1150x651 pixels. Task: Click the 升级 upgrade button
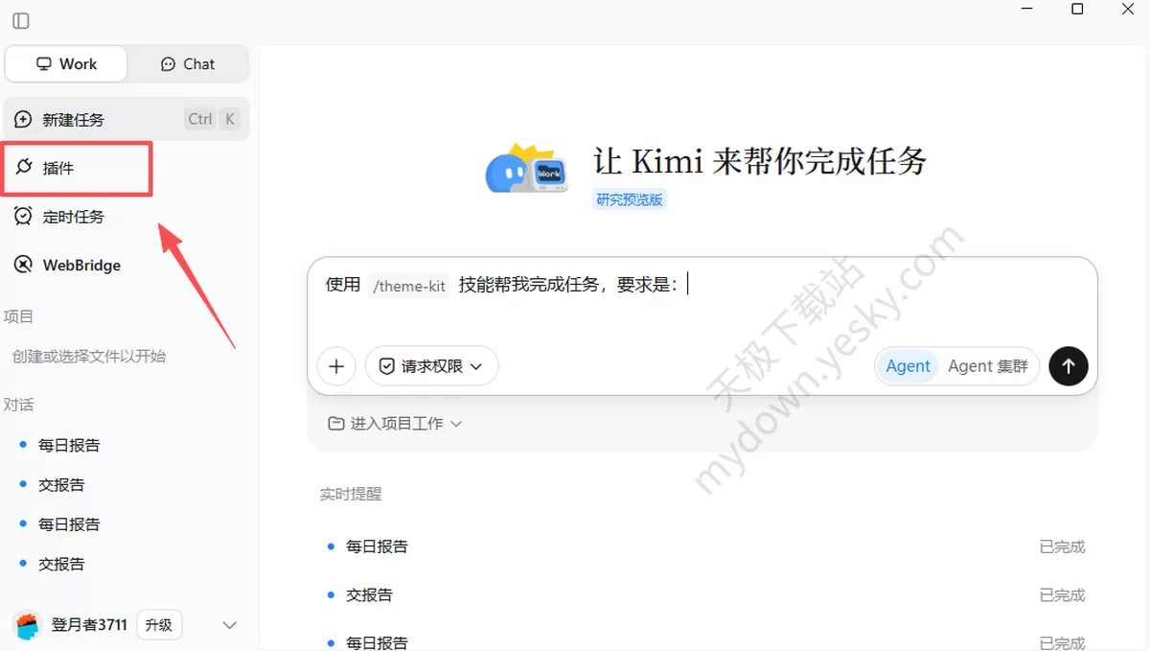click(159, 625)
